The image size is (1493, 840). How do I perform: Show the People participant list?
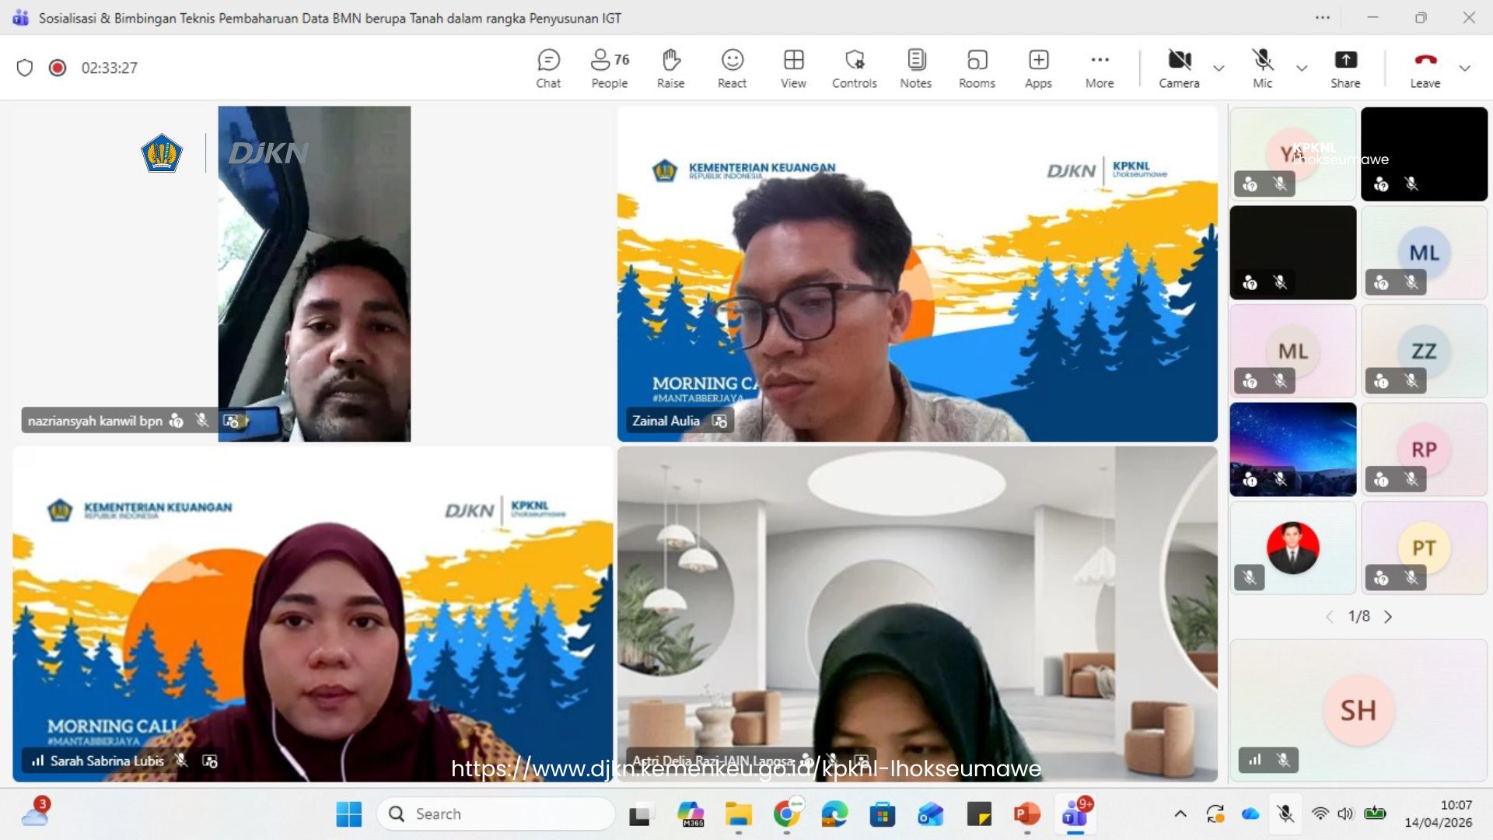609,68
